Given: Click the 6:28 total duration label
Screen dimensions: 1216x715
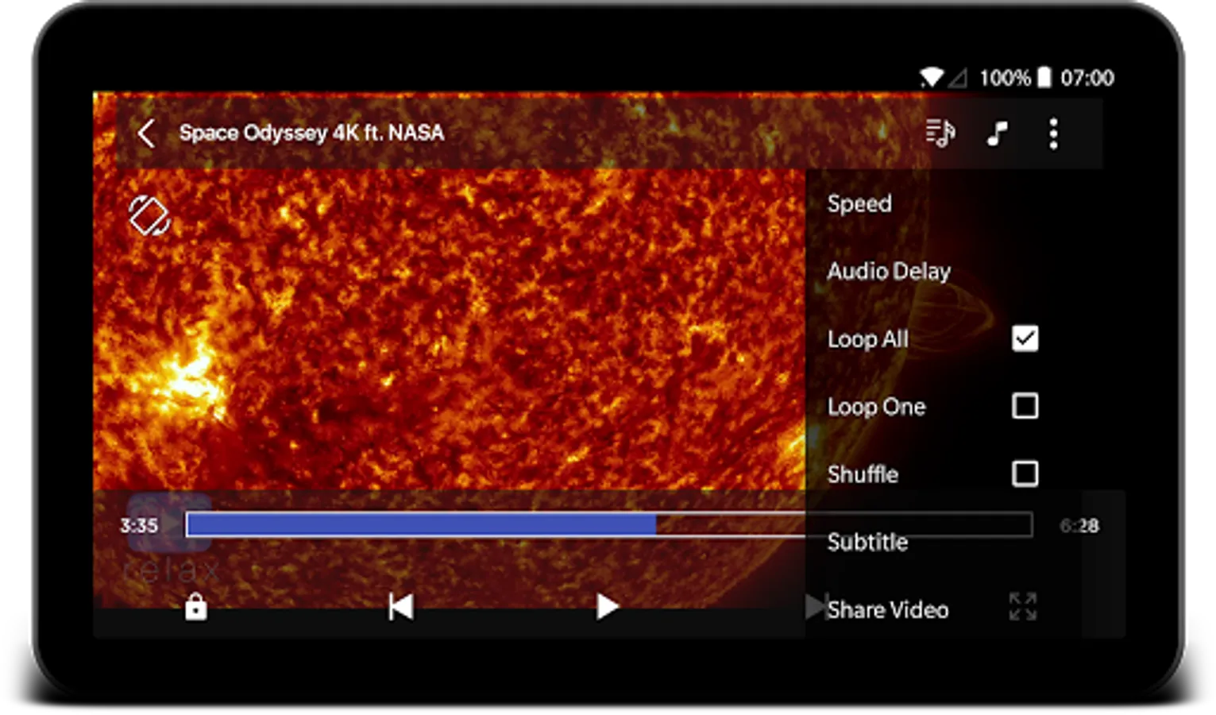Looking at the screenshot, I should pos(1079,525).
